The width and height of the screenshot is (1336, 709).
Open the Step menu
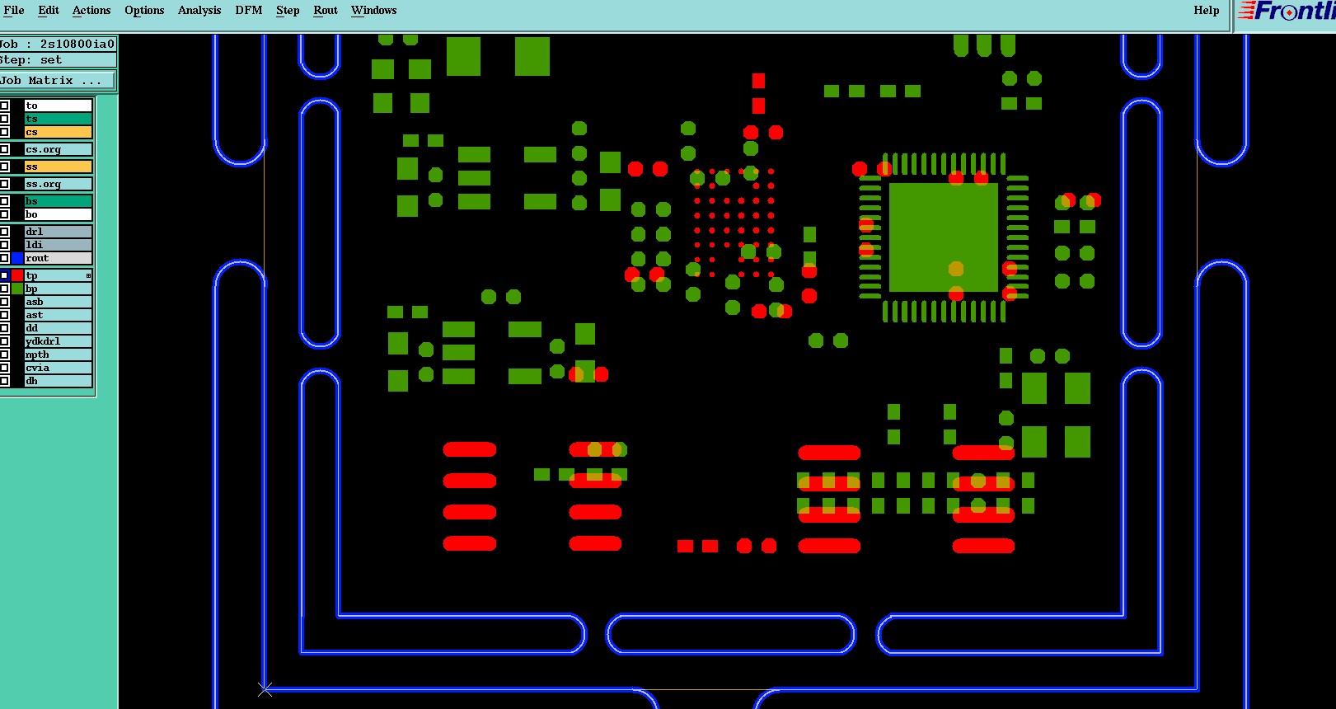(x=288, y=10)
